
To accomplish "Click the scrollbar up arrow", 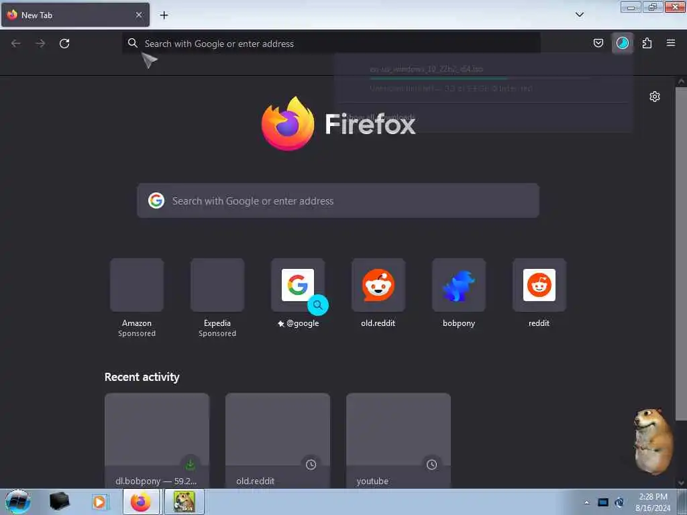I will pyautogui.click(x=681, y=81).
